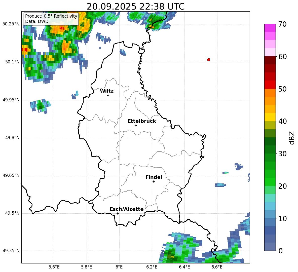Click the 10 label on colorbar
This screenshot has width=298, height=272.
click(282, 218)
